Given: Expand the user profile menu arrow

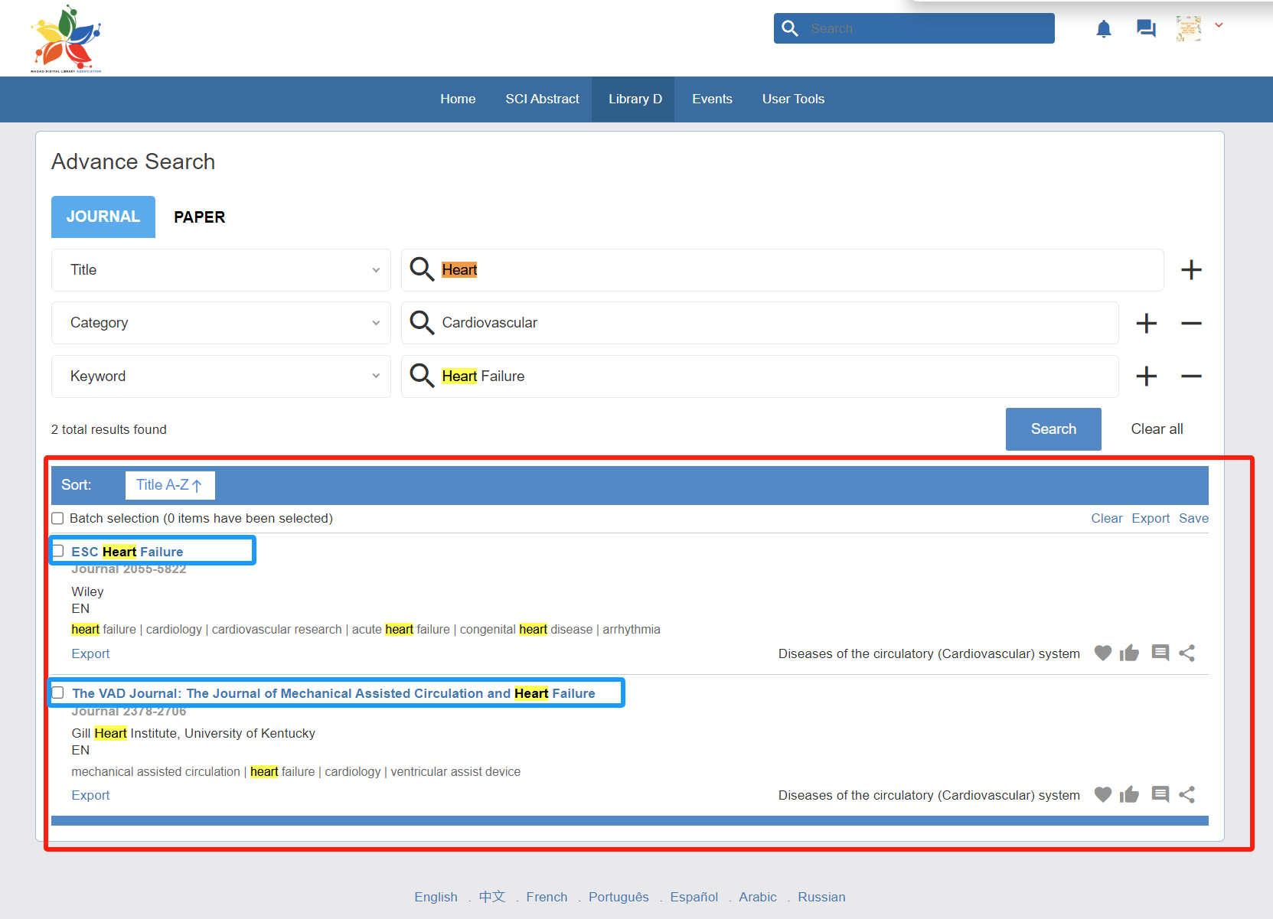Looking at the screenshot, I should click(1219, 26).
